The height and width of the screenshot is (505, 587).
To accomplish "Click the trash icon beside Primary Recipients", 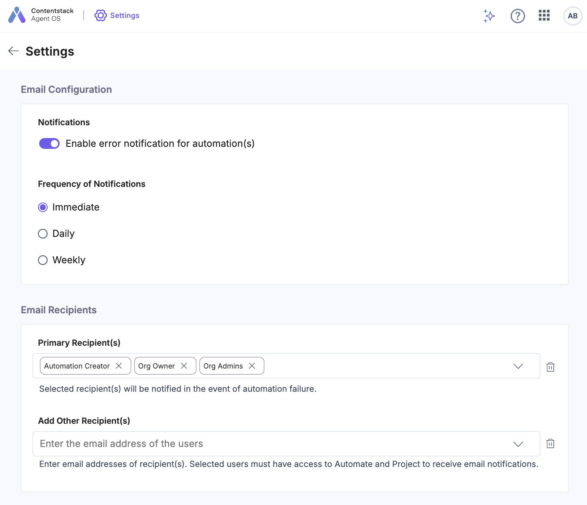I will (550, 367).
